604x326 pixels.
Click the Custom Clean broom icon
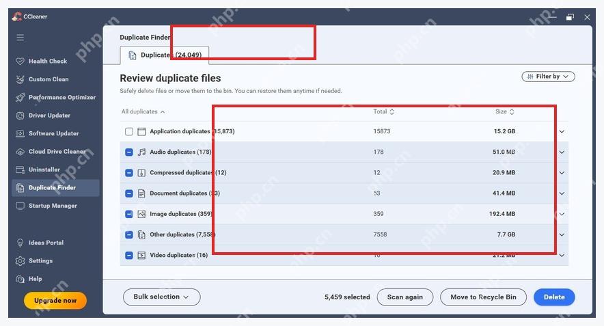20,79
